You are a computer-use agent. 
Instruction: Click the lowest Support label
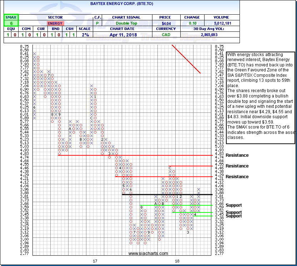[233, 216]
